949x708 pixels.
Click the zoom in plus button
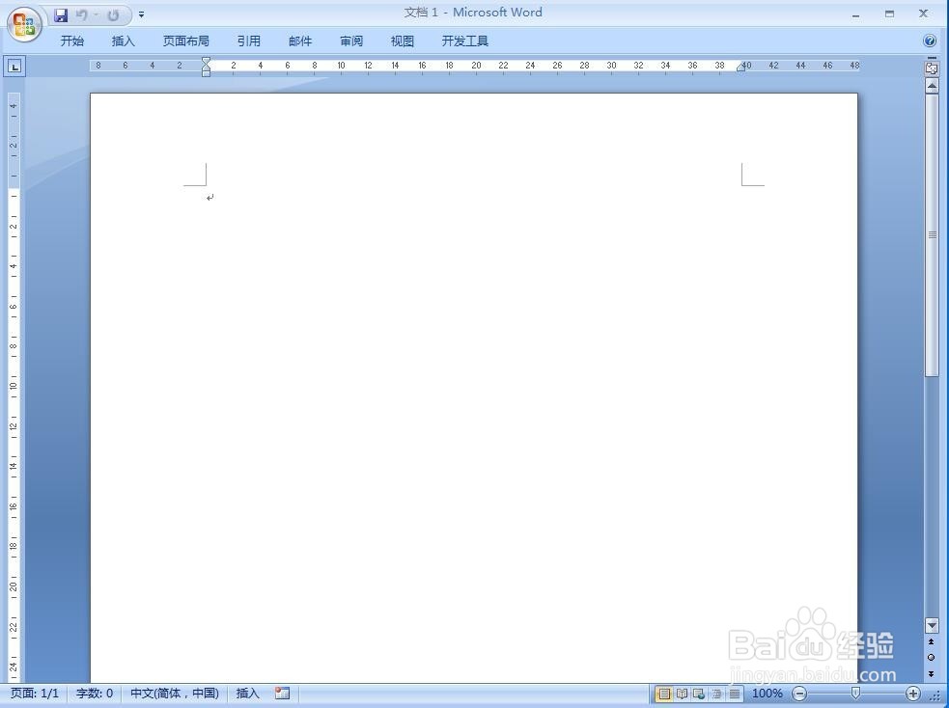912,694
